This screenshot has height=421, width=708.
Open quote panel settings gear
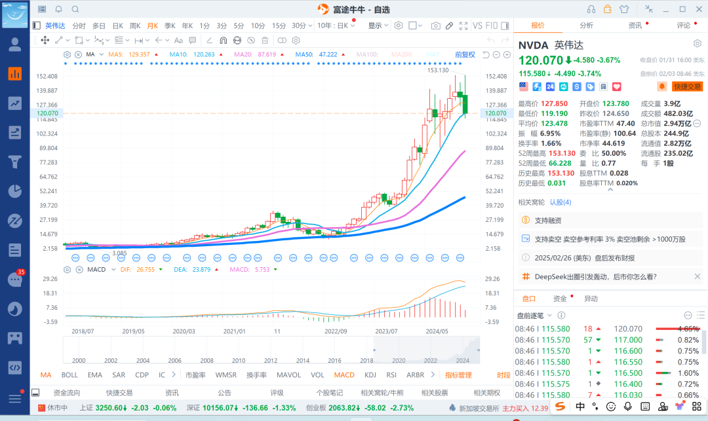pos(698,43)
